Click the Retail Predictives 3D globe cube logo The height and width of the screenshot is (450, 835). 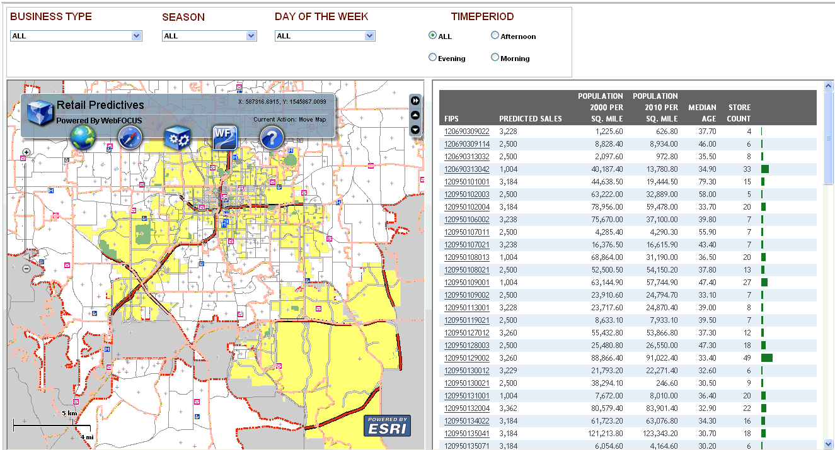click(x=40, y=113)
